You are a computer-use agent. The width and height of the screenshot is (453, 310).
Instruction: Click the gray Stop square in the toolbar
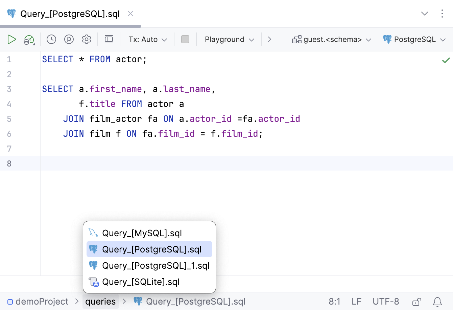[185, 39]
